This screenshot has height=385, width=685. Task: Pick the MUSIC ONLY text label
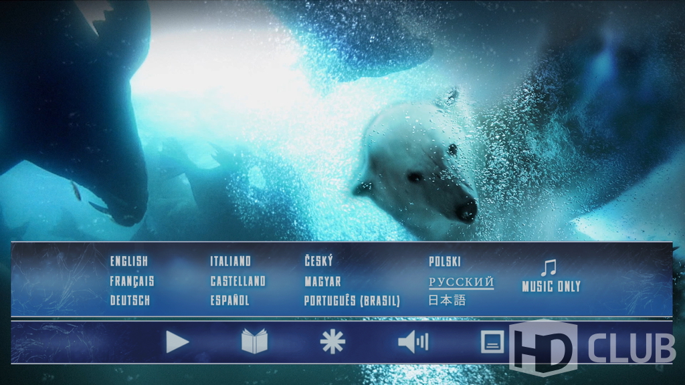tap(551, 286)
